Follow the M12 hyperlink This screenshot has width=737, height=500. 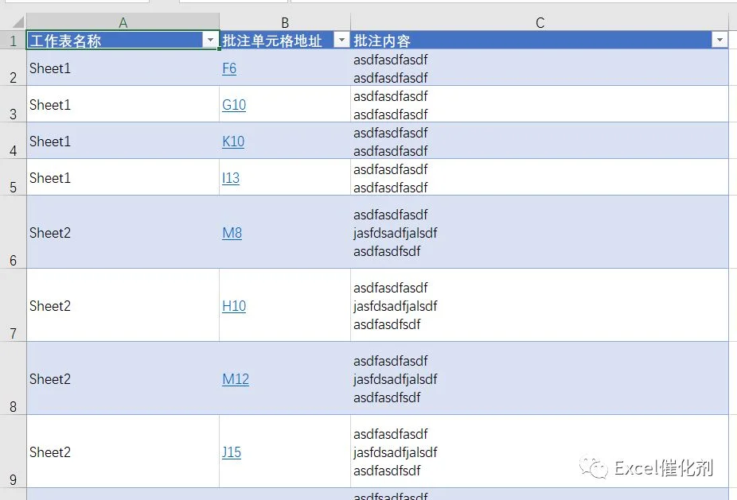[x=236, y=379]
